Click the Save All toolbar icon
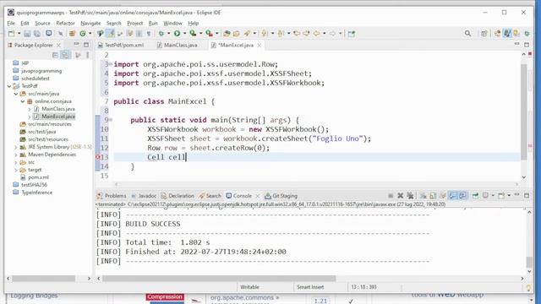Viewport: 541px width, 304px height. click(x=37, y=34)
